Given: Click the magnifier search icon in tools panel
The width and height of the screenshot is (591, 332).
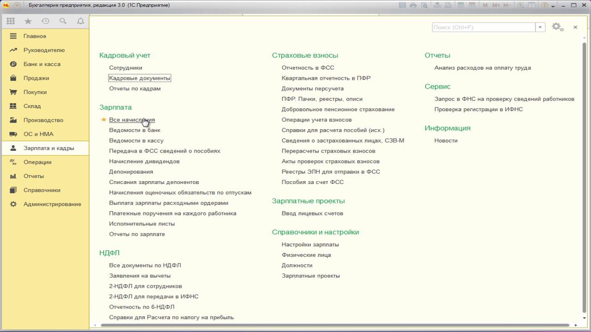Looking at the screenshot, I should point(63,21).
